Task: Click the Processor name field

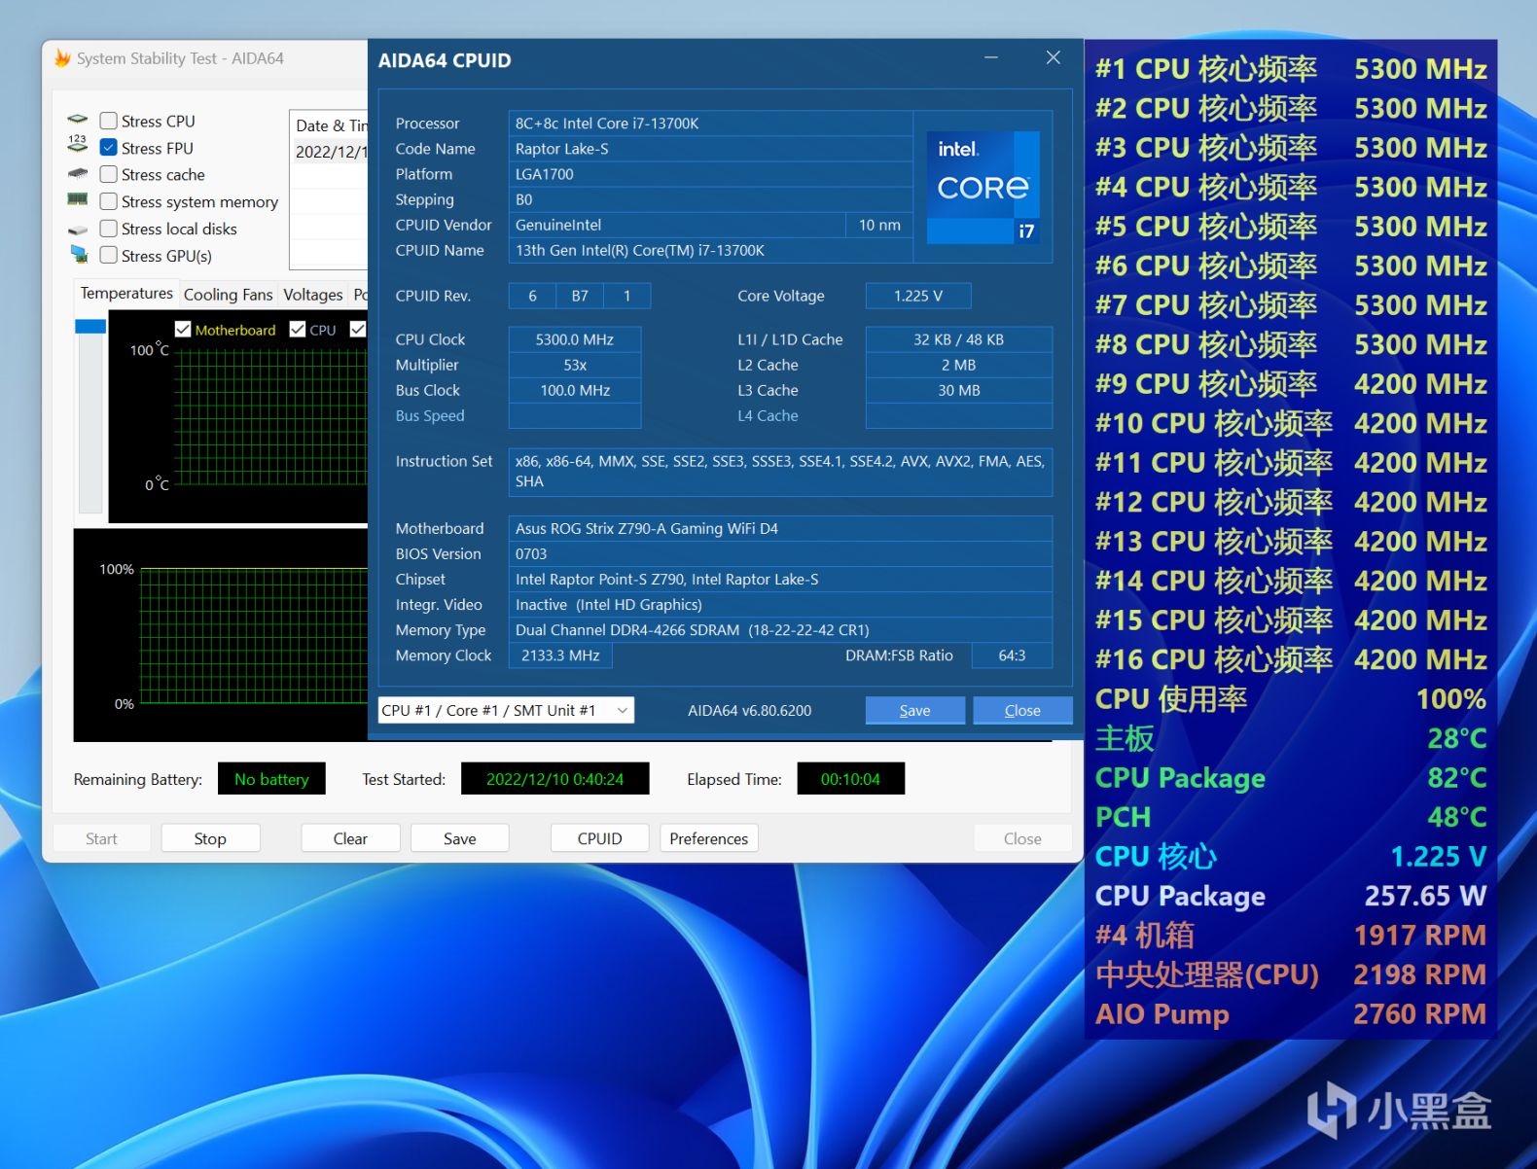Action: click(710, 124)
